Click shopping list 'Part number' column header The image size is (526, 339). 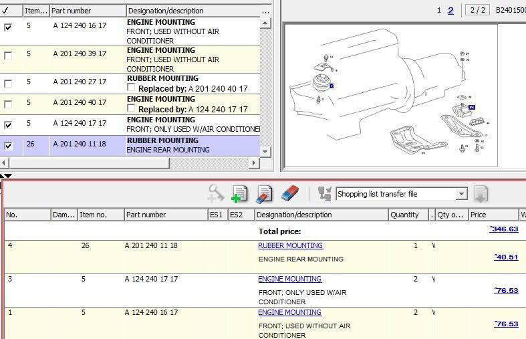[166, 215]
